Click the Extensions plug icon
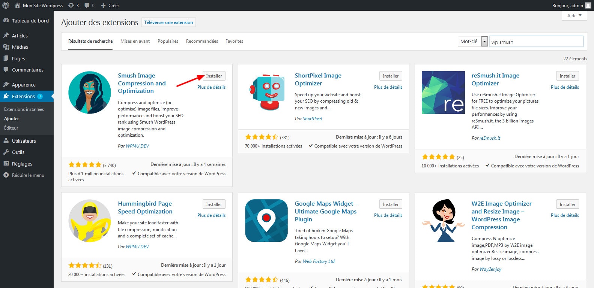This screenshot has height=288, width=594. tap(6, 96)
